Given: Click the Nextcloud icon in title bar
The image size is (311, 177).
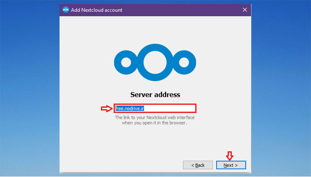Looking at the screenshot, I should point(66,10).
